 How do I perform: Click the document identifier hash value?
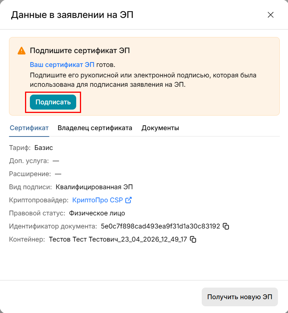[160, 226]
